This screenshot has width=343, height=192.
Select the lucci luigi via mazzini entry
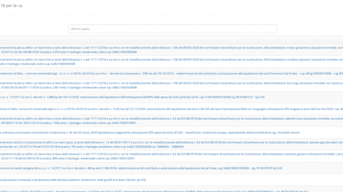(171, 83)
